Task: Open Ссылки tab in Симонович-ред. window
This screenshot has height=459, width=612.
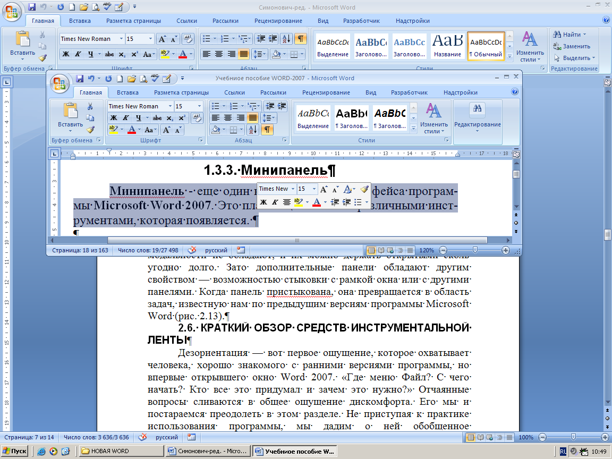Action: point(186,21)
